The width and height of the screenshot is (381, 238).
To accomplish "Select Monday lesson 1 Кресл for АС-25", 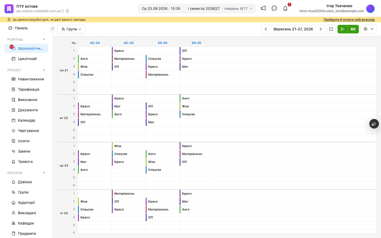I will (x=129, y=51).
